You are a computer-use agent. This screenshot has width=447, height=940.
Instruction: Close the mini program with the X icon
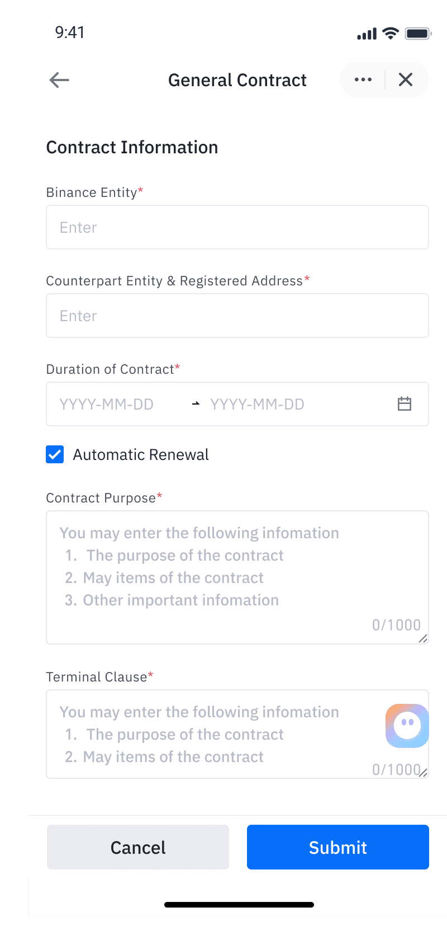coord(406,80)
